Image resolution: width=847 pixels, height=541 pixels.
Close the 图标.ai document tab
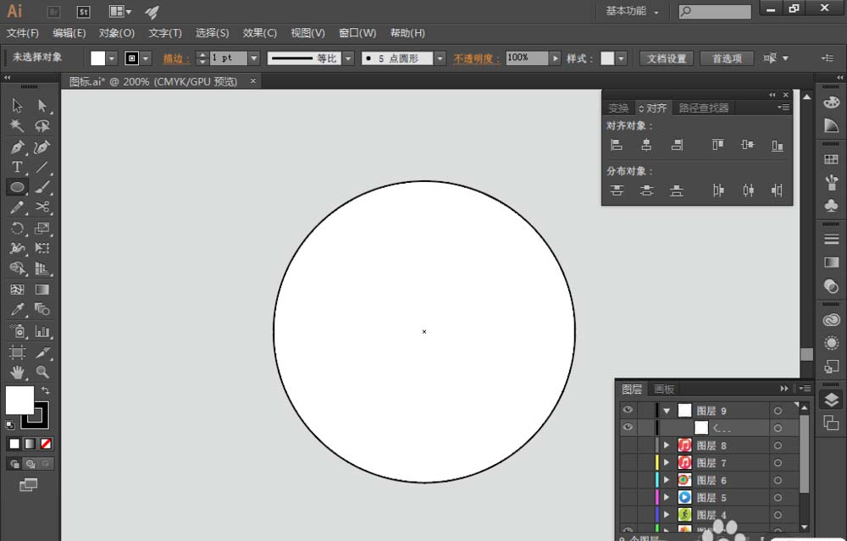tap(252, 81)
